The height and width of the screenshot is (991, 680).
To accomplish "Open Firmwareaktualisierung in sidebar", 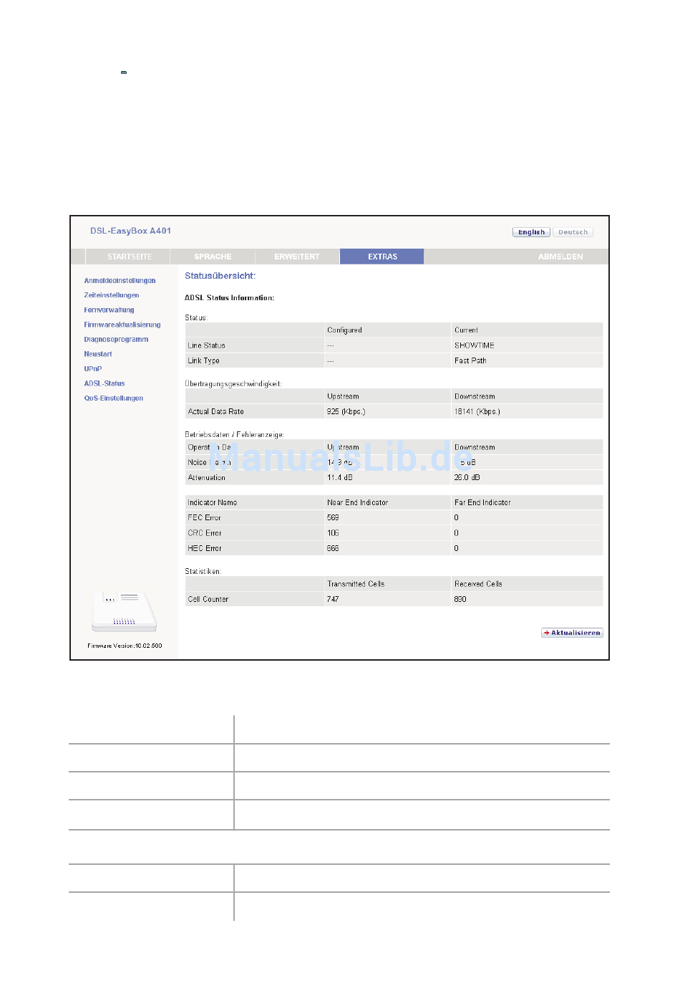I will point(122,325).
